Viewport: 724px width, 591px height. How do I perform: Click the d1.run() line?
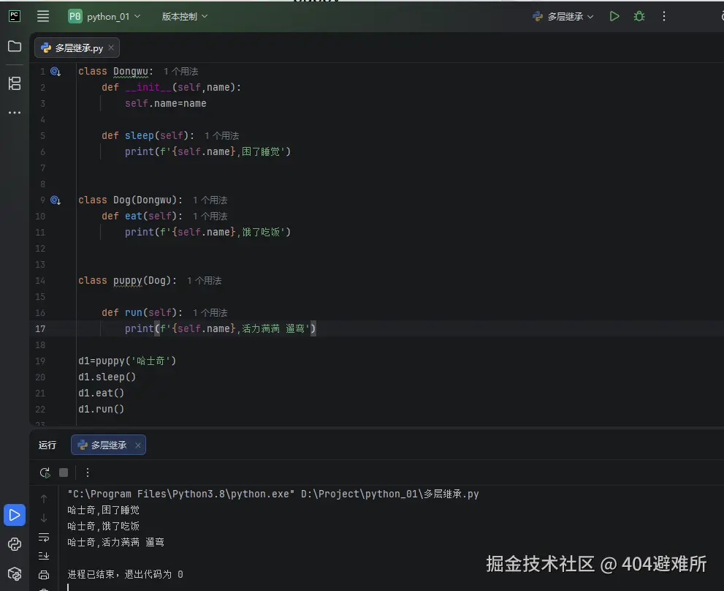click(101, 410)
